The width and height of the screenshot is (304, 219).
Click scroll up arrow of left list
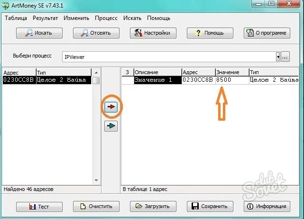[96, 73]
